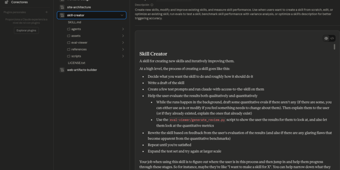Image resolution: width=340 pixels, height=170 pixels.
Task: Click the plus icon beside Plugins personales
Action: click(46, 12)
